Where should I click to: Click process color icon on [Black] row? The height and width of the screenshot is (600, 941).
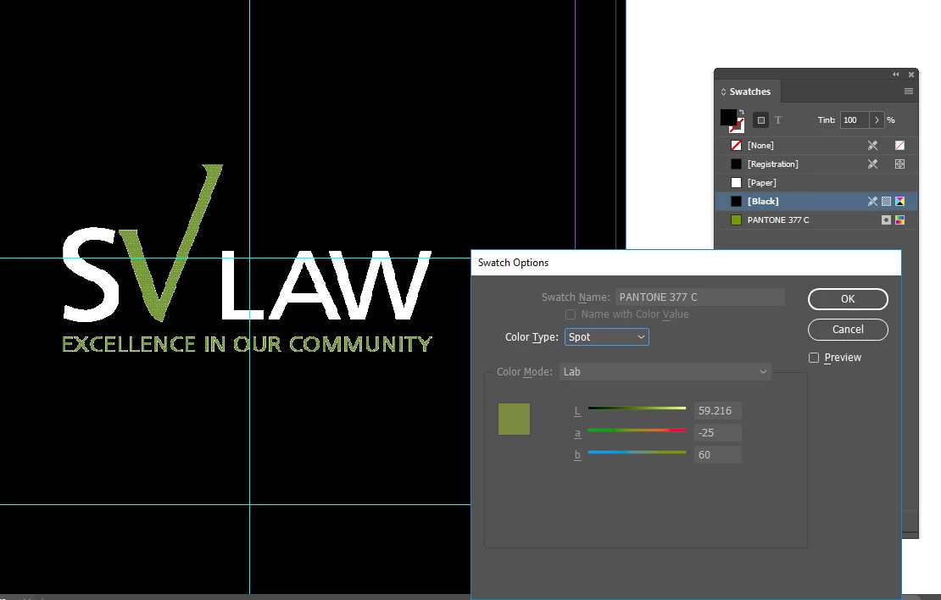[x=887, y=201]
